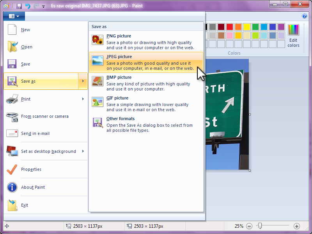Choose Open from the file menu
Screen dimensions: 312x234
[46, 47]
